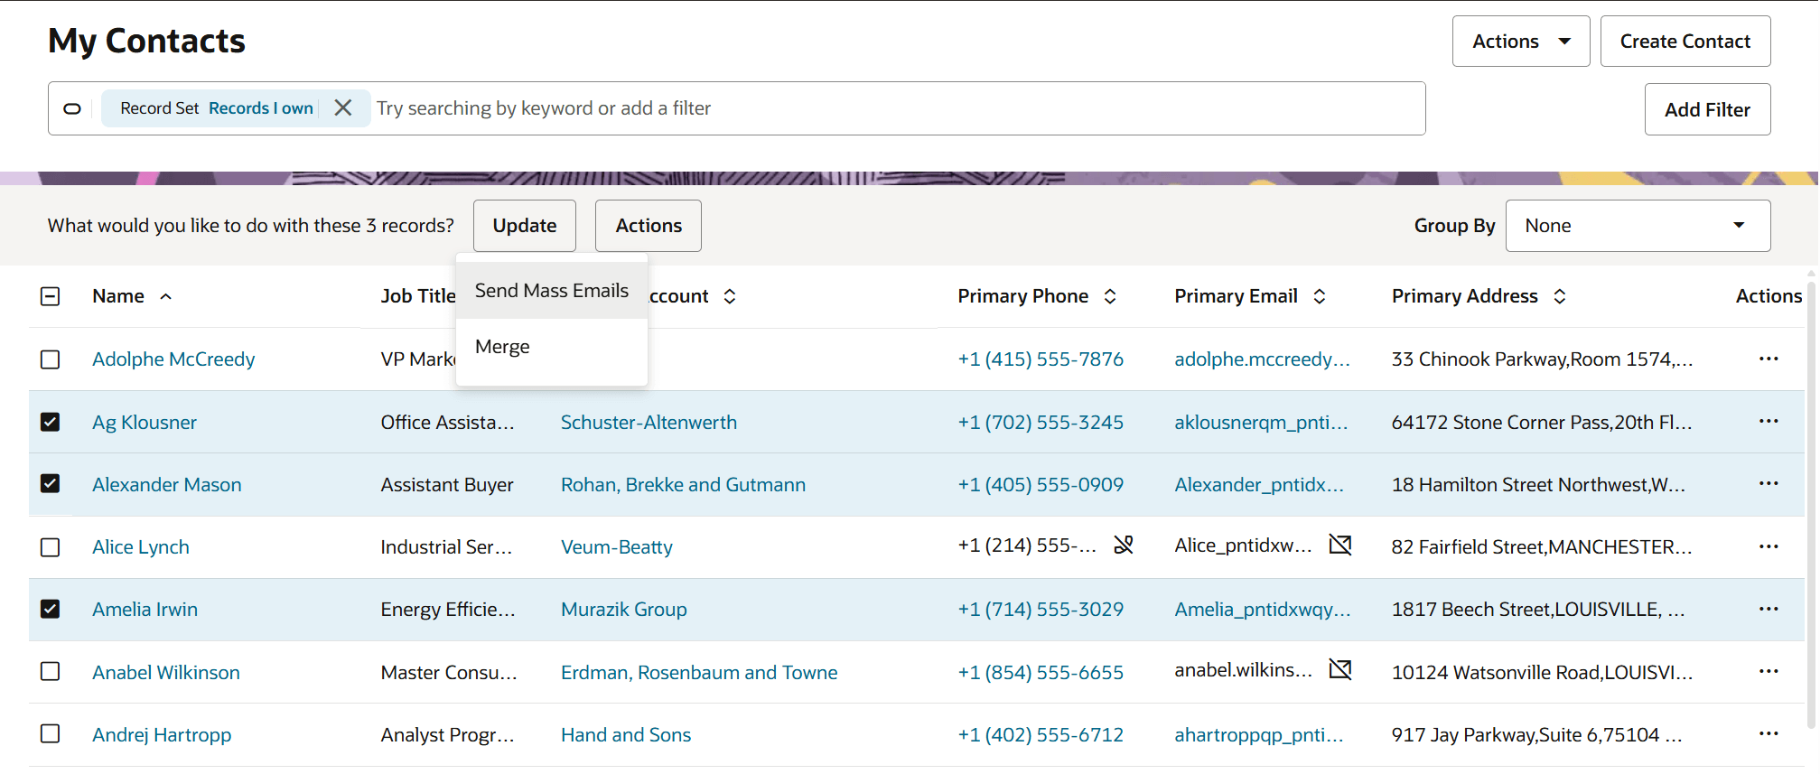Check the Anabel Wilkinson row checkbox
This screenshot has width=1820, height=774.
pyautogui.click(x=51, y=672)
